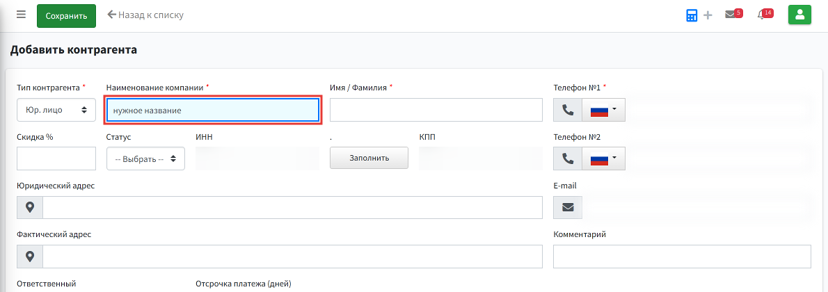Expand country flag selector for Телефон №1
The height and width of the screenshot is (292, 828).
tap(603, 110)
